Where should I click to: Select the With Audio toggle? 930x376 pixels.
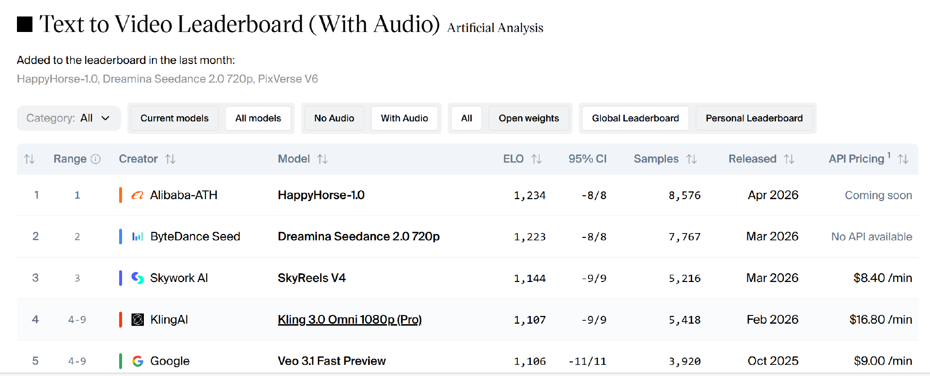pyautogui.click(x=404, y=118)
